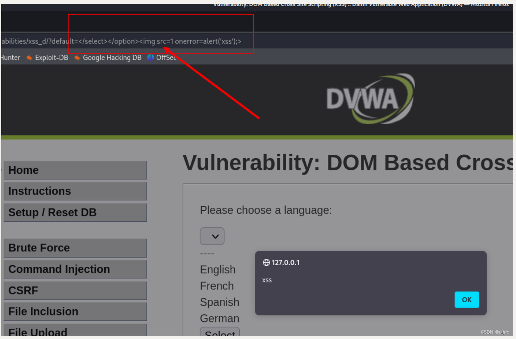Viewport: 516px width, 339px height.
Task: Click the URL address bar text
Action: pos(121,41)
